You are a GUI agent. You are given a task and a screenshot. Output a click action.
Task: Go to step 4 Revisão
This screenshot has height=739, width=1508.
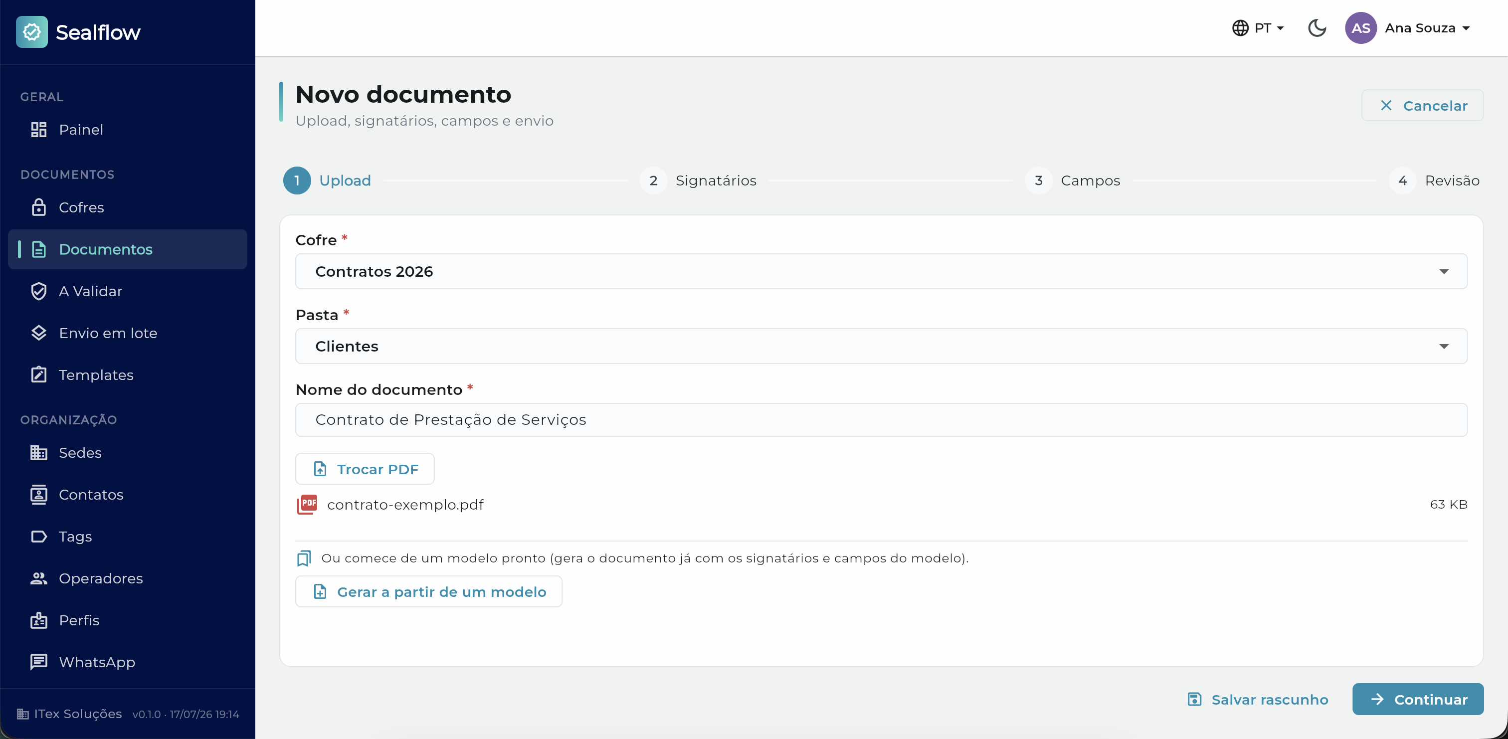pos(1434,181)
